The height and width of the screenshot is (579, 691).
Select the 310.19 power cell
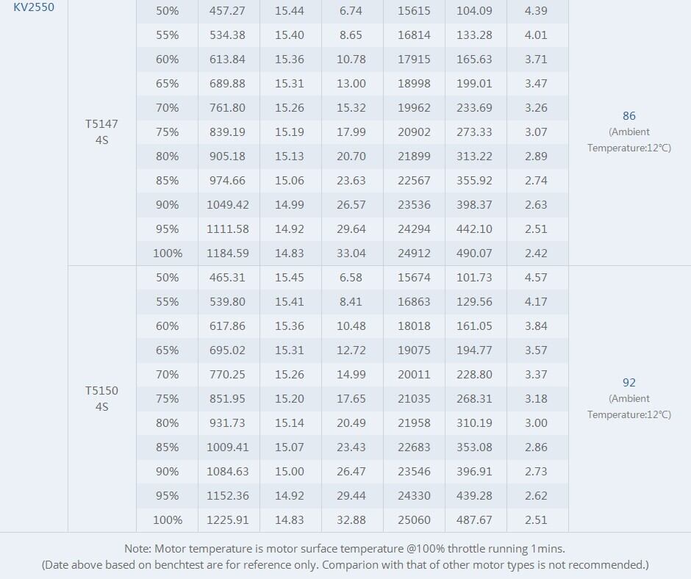click(474, 423)
